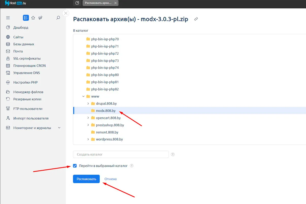Click the Отмена link
306x204 pixels.
pyautogui.click(x=110, y=179)
